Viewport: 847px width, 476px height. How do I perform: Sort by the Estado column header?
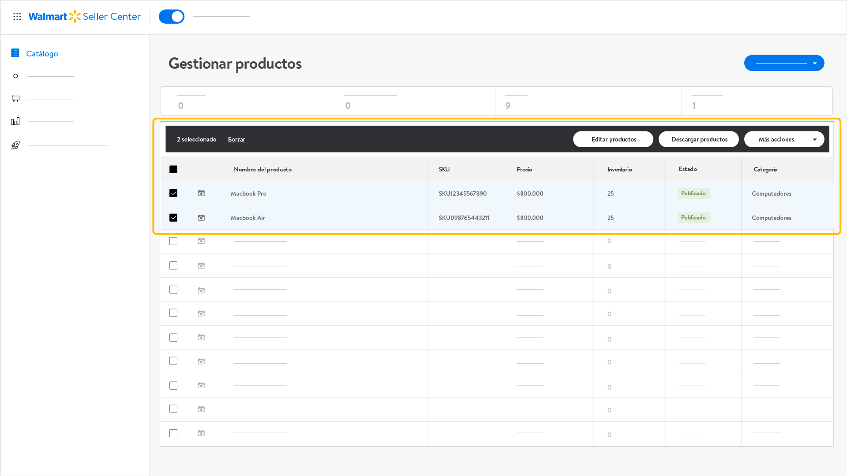(688, 169)
